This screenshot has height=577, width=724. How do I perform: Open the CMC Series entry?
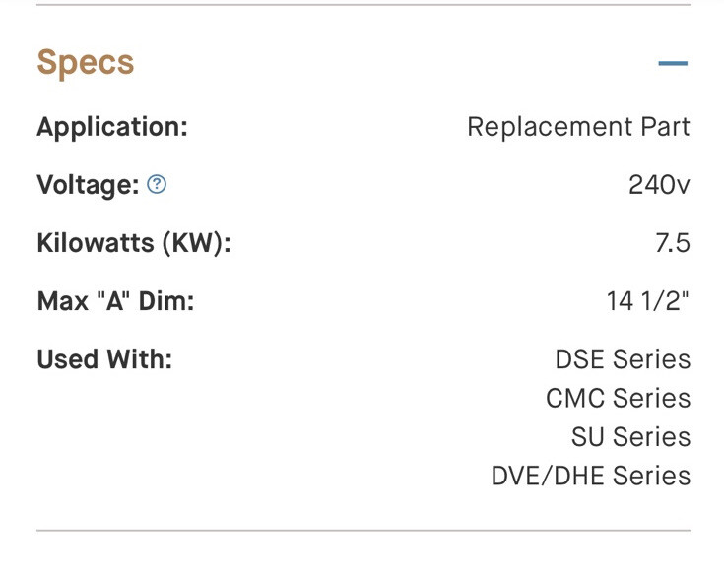[618, 398]
